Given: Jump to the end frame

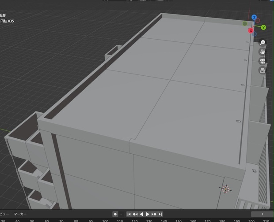Looking at the screenshot, I should pos(160,214).
